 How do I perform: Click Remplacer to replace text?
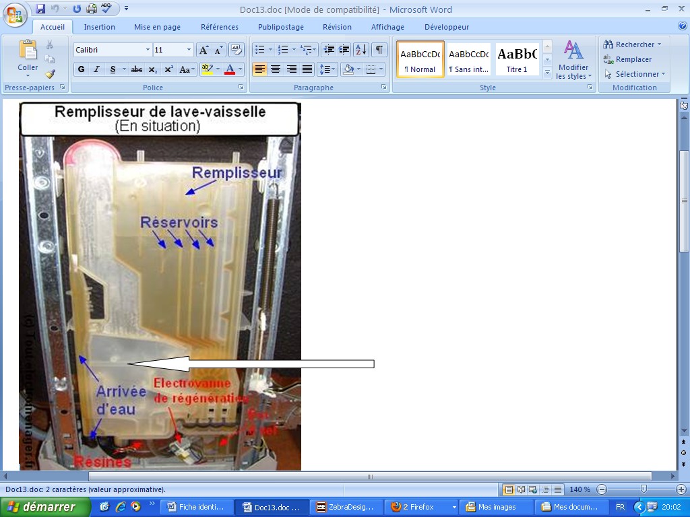(x=627, y=59)
